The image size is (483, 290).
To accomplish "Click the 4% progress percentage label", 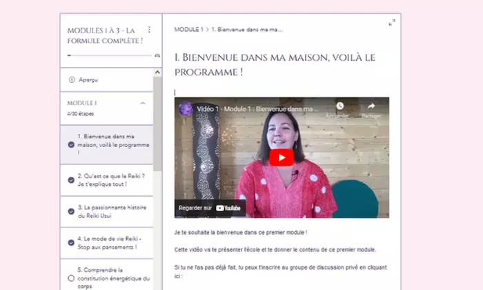I will click(x=157, y=55).
